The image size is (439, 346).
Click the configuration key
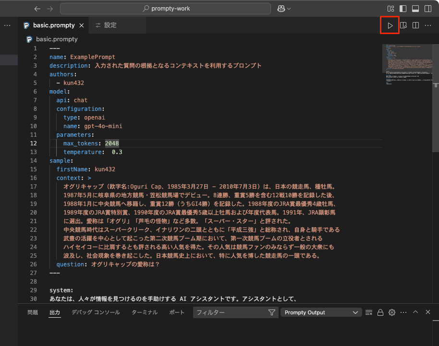[x=79, y=109]
